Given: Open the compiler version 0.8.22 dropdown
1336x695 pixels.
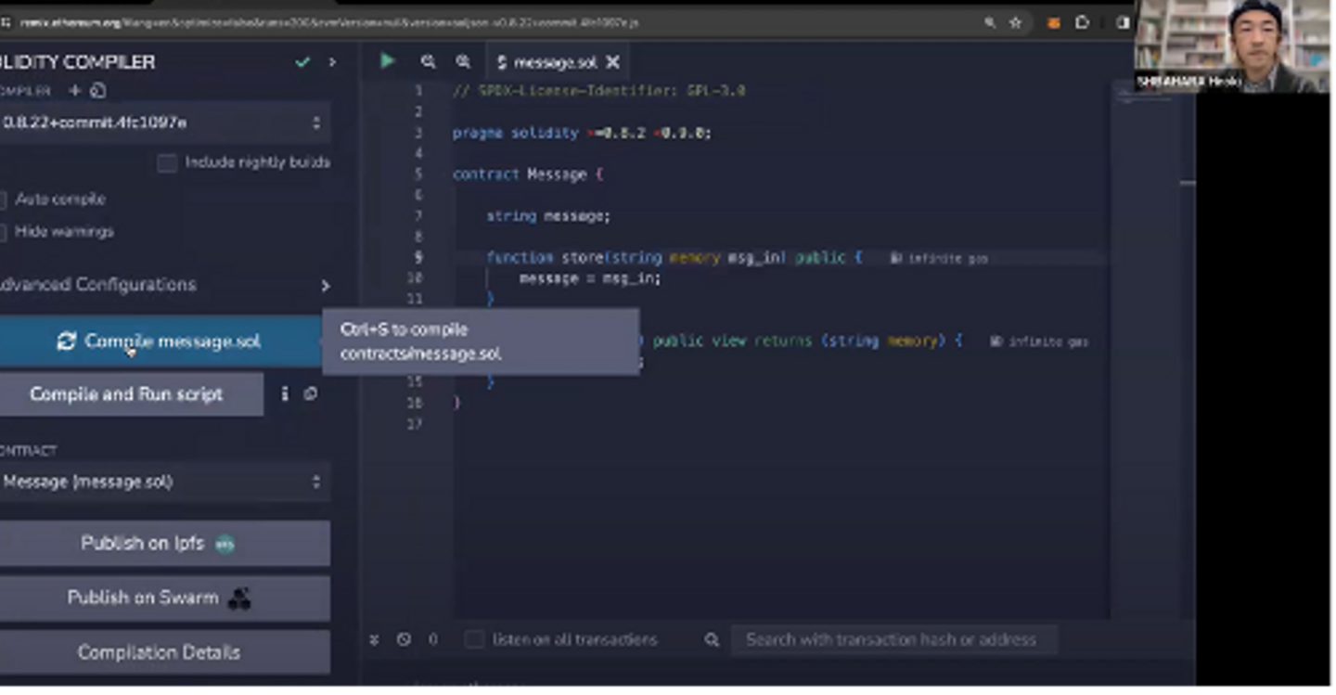Looking at the screenshot, I should tap(162, 122).
